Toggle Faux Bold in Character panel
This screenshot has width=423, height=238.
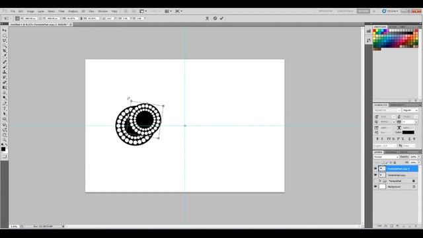[x=377, y=139]
